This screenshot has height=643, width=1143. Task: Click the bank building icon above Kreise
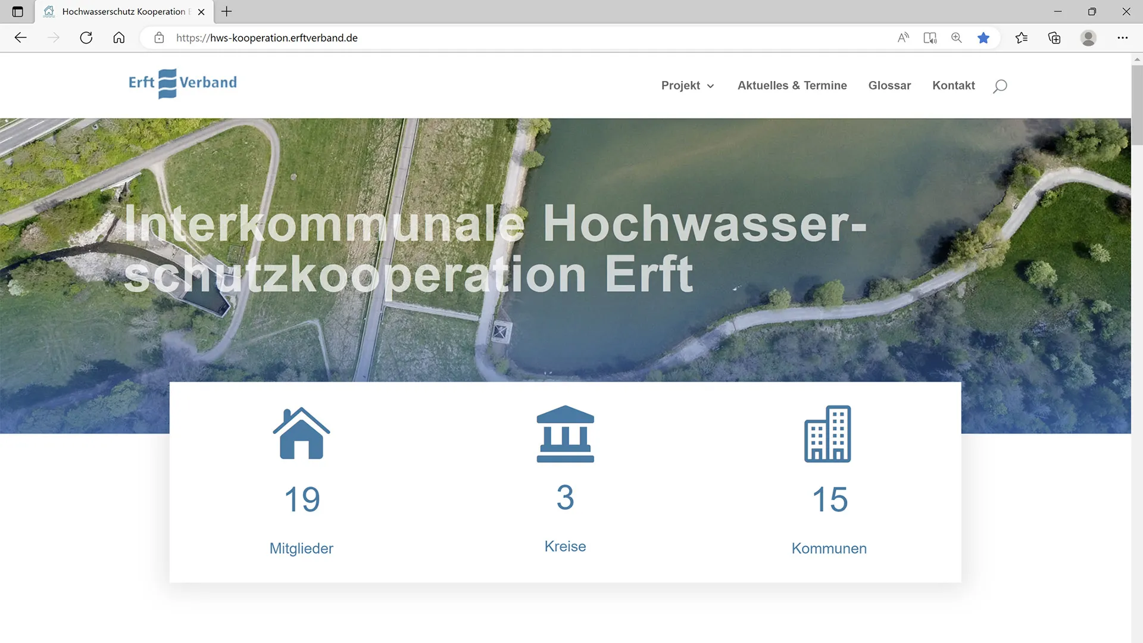point(566,434)
